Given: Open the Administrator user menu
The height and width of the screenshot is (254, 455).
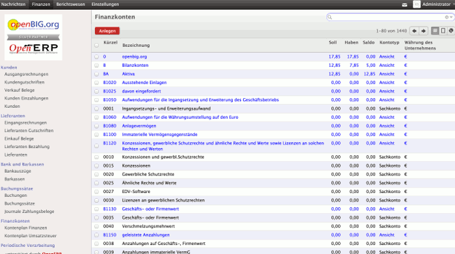Looking at the screenshot, I should pyautogui.click(x=437, y=5).
